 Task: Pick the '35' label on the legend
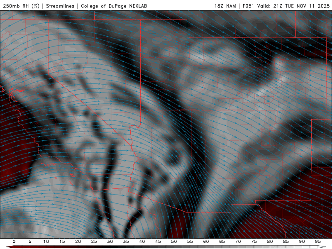(x=126, y=242)
